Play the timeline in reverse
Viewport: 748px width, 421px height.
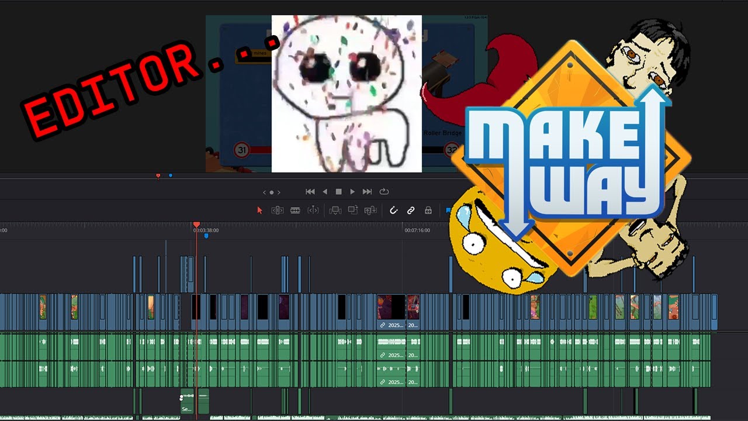coord(325,192)
